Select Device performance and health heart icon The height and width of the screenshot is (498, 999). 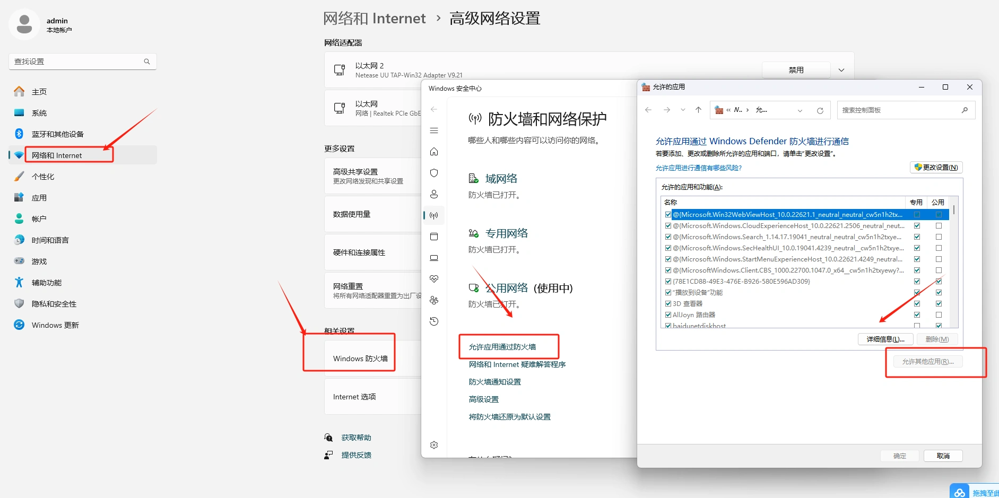434,278
